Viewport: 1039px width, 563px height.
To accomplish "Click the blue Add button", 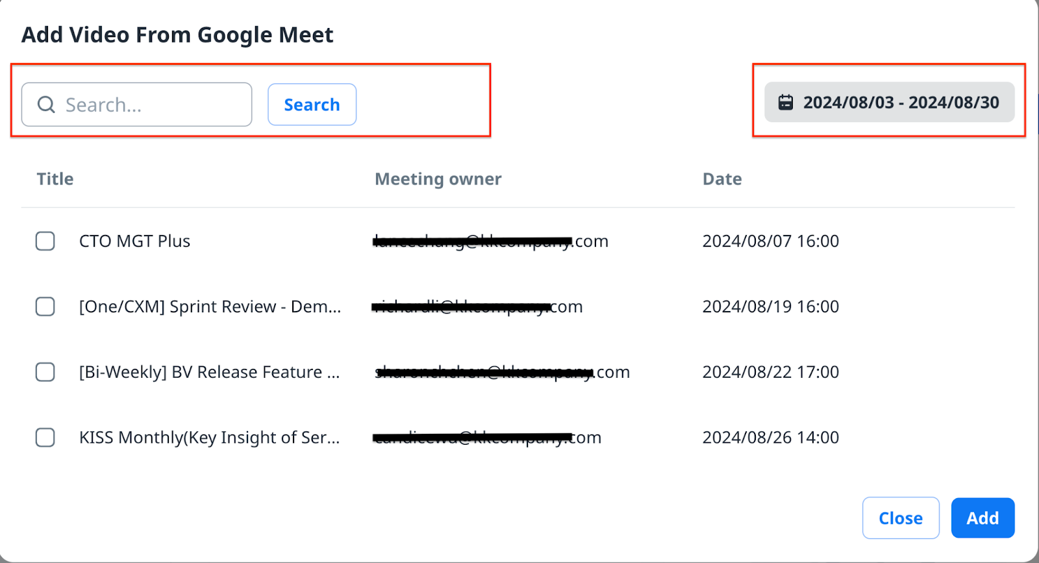I will click(983, 518).
